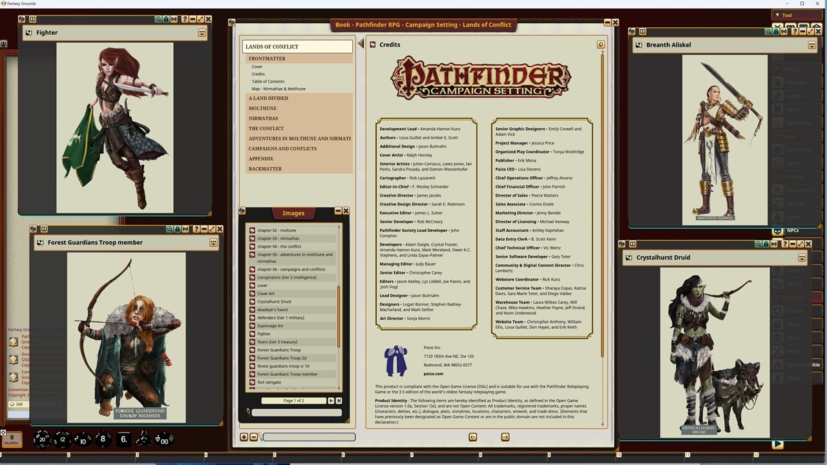The width and height of the screenshot is (827, 465).
Task: Click the magnifier zoom icon on Breanth Aliskel window
Action: tap(768, 31)
